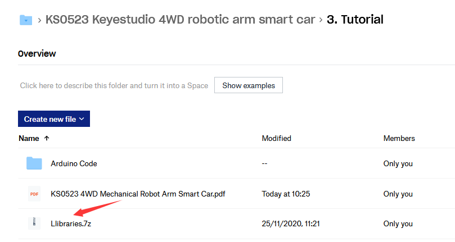Image resolution: width=455 pixels, height=242 pixels.
Task: Click the folder description input field
Action: click(x=114, y=85)
